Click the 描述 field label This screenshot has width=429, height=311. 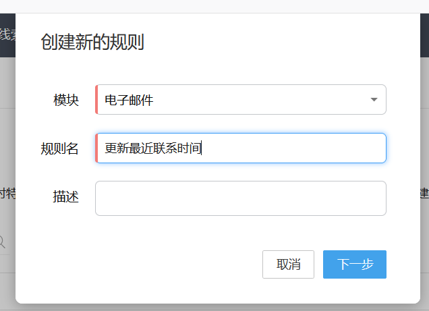(66, 197)
